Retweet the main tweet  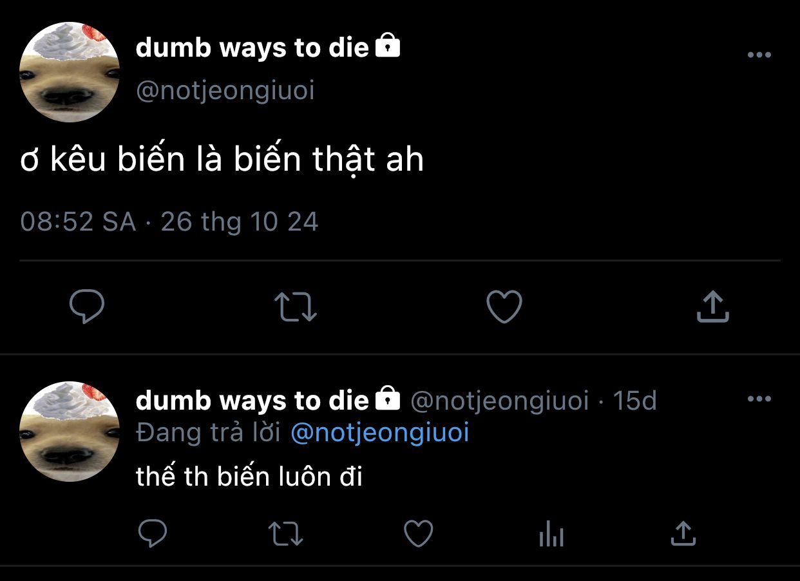(x=296, y=307)
